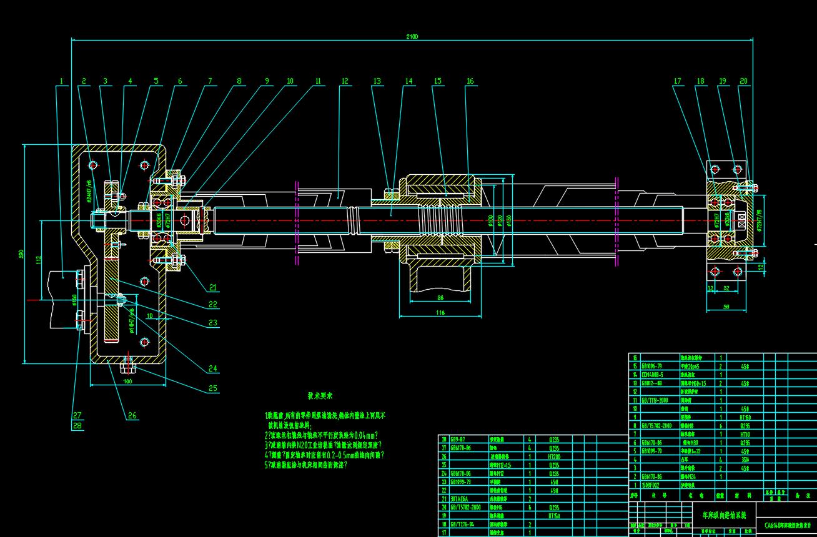This screenshot has width=817, height=537.
Task: Select the 112 vertical dimension text
Action: click(x=37, y=260)
